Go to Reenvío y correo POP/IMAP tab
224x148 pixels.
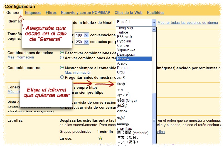point(85,12)
